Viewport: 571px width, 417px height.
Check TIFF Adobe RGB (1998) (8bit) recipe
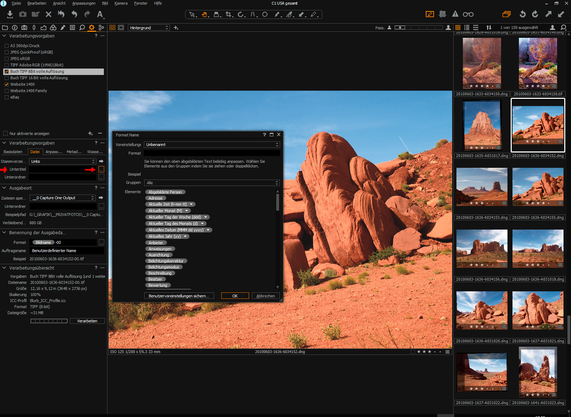(x=6, y=65)
